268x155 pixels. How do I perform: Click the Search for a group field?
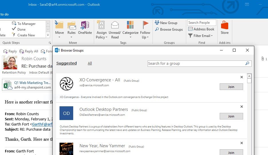196,64
